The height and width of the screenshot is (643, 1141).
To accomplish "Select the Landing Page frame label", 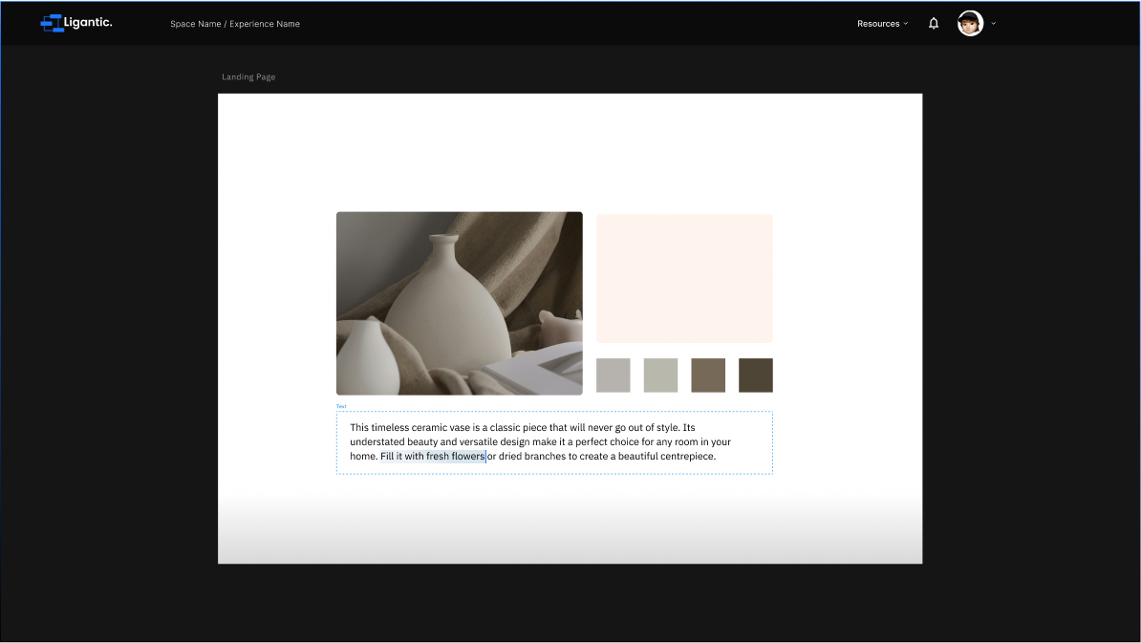I will click(248, 77).
